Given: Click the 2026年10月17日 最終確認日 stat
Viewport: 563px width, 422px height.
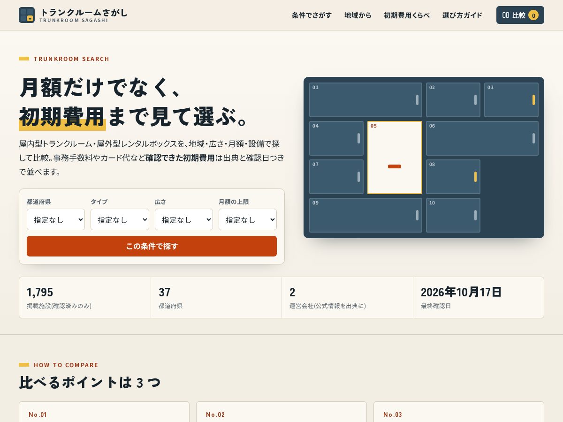Looking at the screenshot, I should pos(479,298).
